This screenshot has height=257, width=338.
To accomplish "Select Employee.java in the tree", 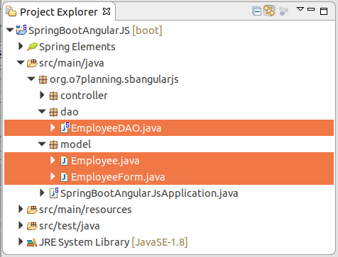I will click(x=169, y=161).
